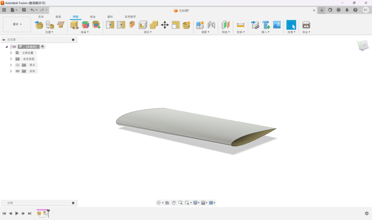This screenshot has width=372, height=220.
Task: Toggle the active component radio button
Action: tap(43, 47)
